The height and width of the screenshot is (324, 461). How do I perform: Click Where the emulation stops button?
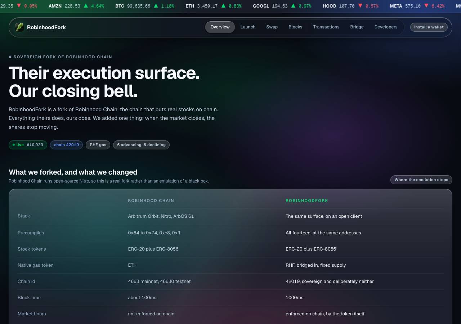(x=421, y=180)
